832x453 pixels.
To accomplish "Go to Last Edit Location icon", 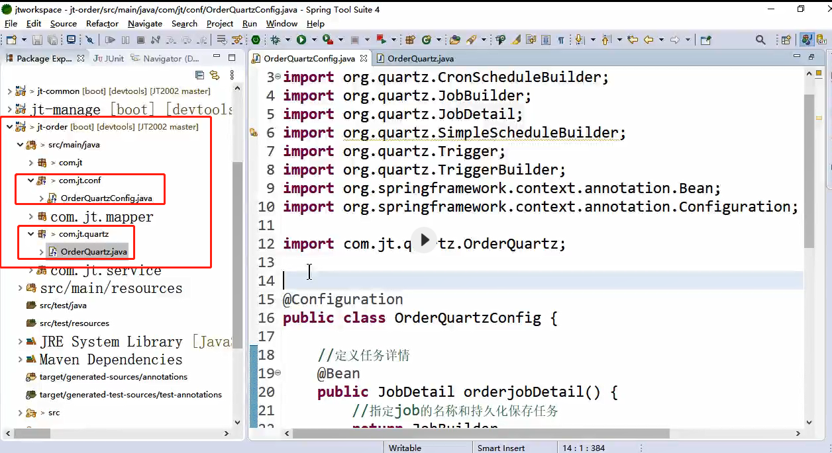I will pos(633,40).
